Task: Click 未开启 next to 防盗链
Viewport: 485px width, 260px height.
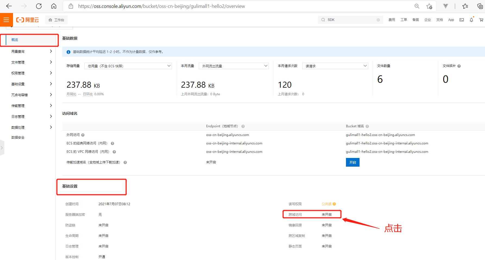Action: (x=103, y=225)
